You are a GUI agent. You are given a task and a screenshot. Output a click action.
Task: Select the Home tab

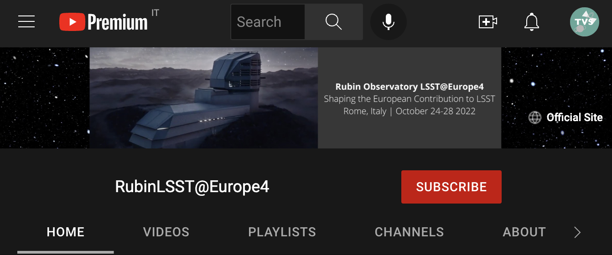(66, 232)
